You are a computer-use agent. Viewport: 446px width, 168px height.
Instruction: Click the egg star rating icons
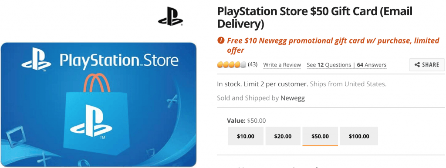click(x=232, y=65)
